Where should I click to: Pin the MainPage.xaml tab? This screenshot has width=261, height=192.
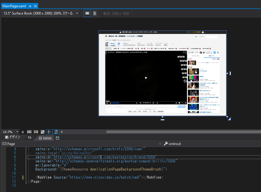click(x=30, y=6)
